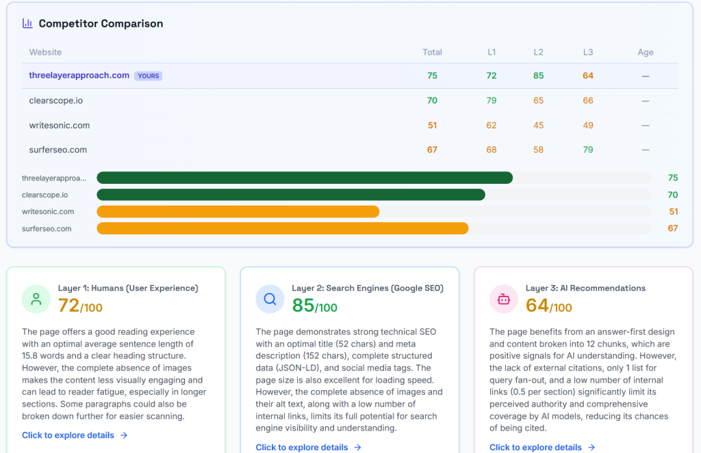Click clearscope.io L1 score 79

tap(492, 100)
